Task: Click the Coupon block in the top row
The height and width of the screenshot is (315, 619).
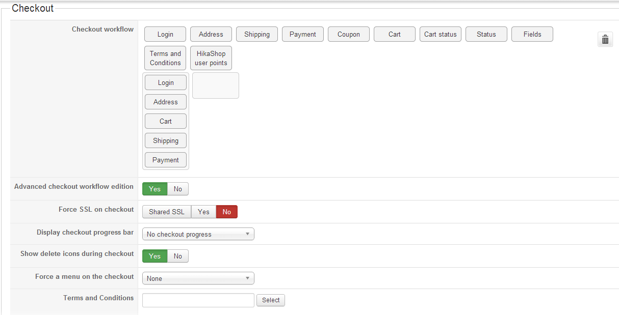Action: (x=349, y=34)
